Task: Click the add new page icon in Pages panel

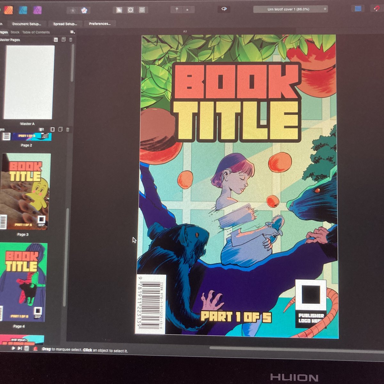Action: (53, 129)
